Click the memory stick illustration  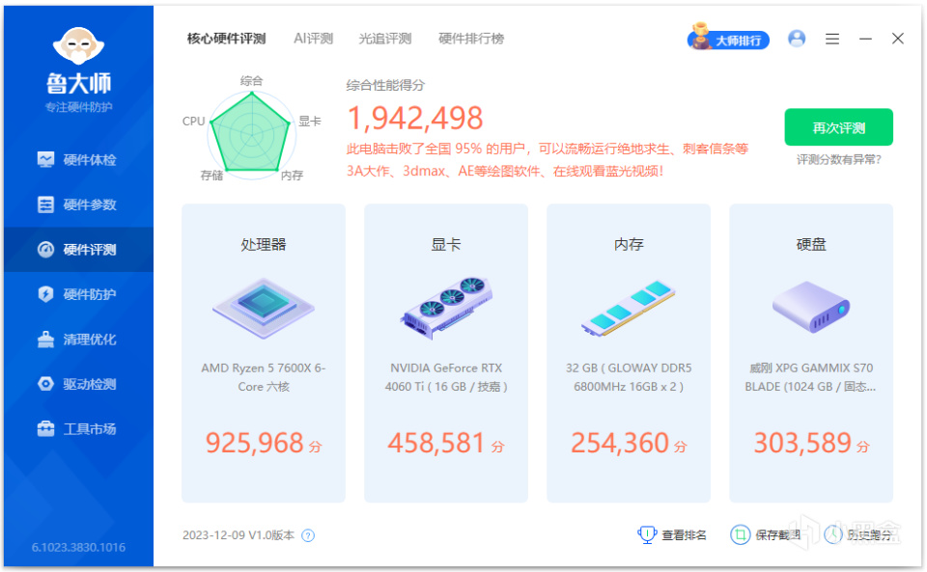click(628, 308)
